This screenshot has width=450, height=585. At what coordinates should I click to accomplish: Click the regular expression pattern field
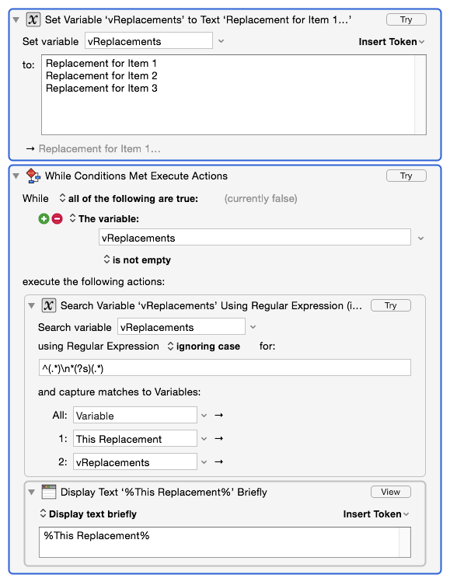click(x=225, y=368)
